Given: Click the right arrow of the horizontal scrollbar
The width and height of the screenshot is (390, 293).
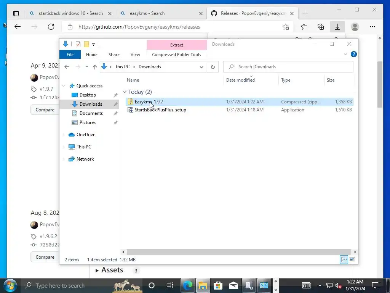Looking at the screenshot, I should [355, 252].
